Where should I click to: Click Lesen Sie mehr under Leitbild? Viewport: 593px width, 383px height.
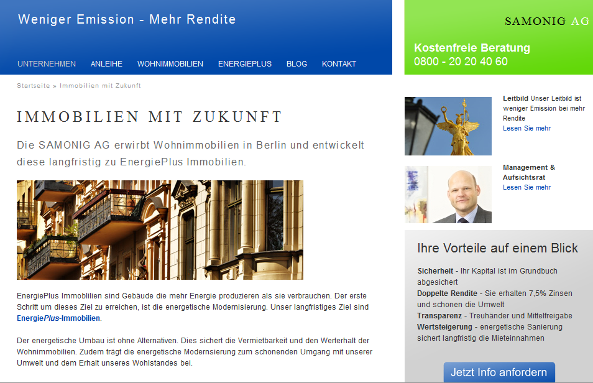click(x=526, y=128)
